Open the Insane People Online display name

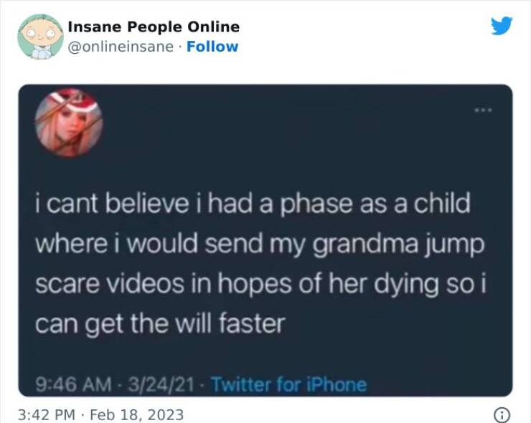pos(154,27)
